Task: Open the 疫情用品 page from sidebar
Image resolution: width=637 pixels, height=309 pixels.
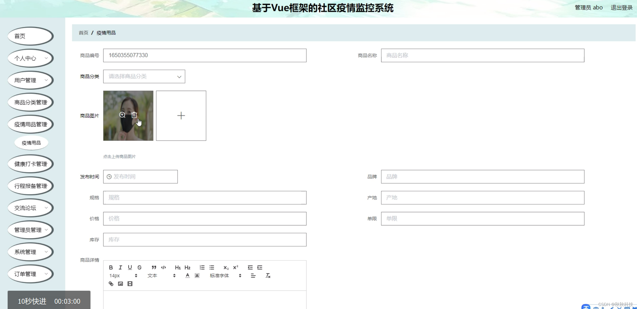Action: (31, 143)
